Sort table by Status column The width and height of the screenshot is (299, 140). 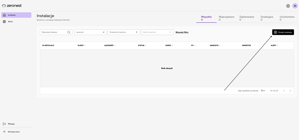pos(142,45)
